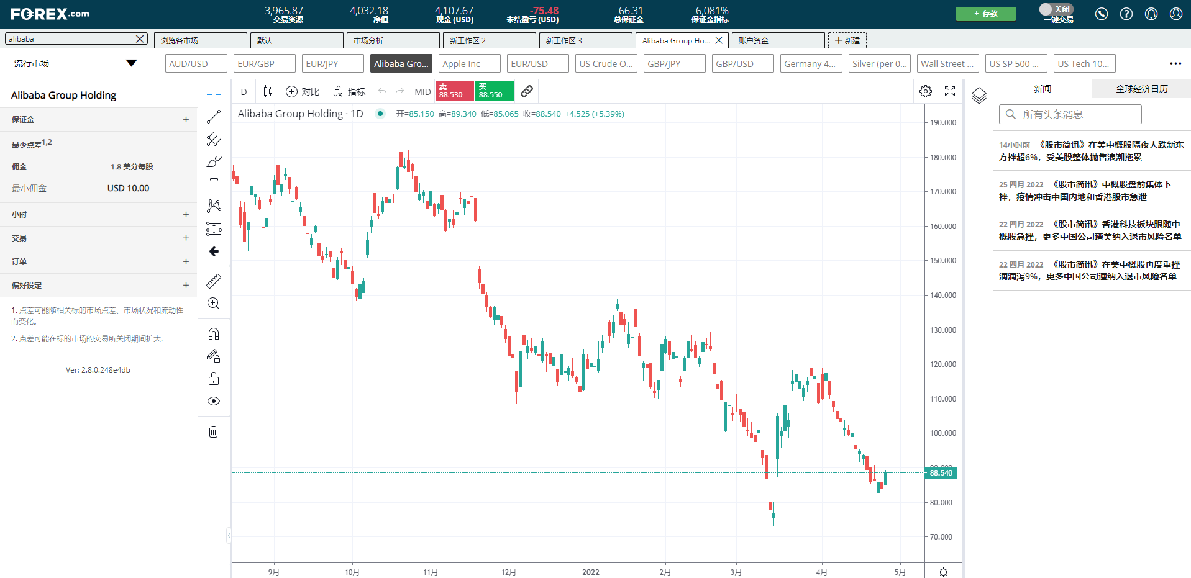Switch to the 默认 workspace tab
The width and height of the screenshot is (1191, 578).
296,40
